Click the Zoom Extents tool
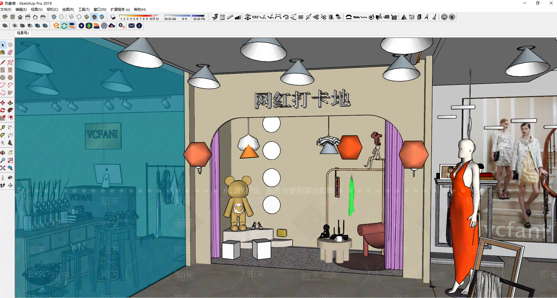The height and width of the screenshot is (298, 557). pyautogui.click(x=3, y=168)
